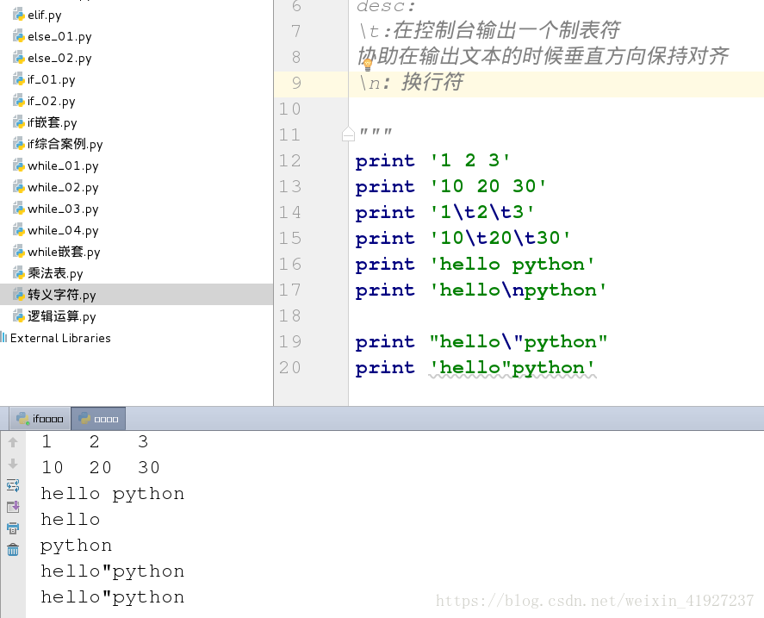Viewport: 764px width, 618px height.
Task: Click the up-arrow in run toolbar
Action: [13, 442]
